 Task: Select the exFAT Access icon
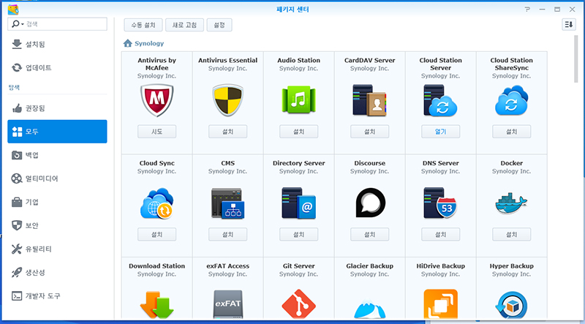pos(227,304)
